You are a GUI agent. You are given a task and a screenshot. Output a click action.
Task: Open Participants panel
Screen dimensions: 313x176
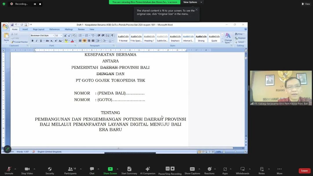pyautogui.click(x=70, y=170)
